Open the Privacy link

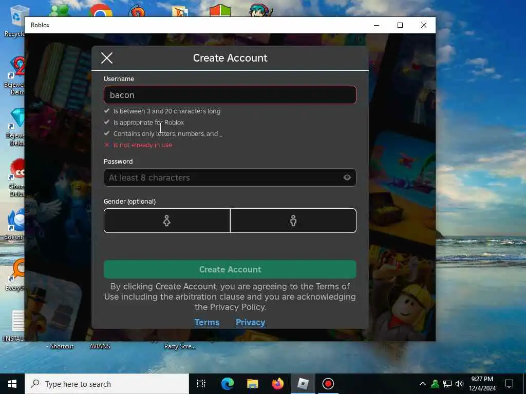(x=250, y=322)
